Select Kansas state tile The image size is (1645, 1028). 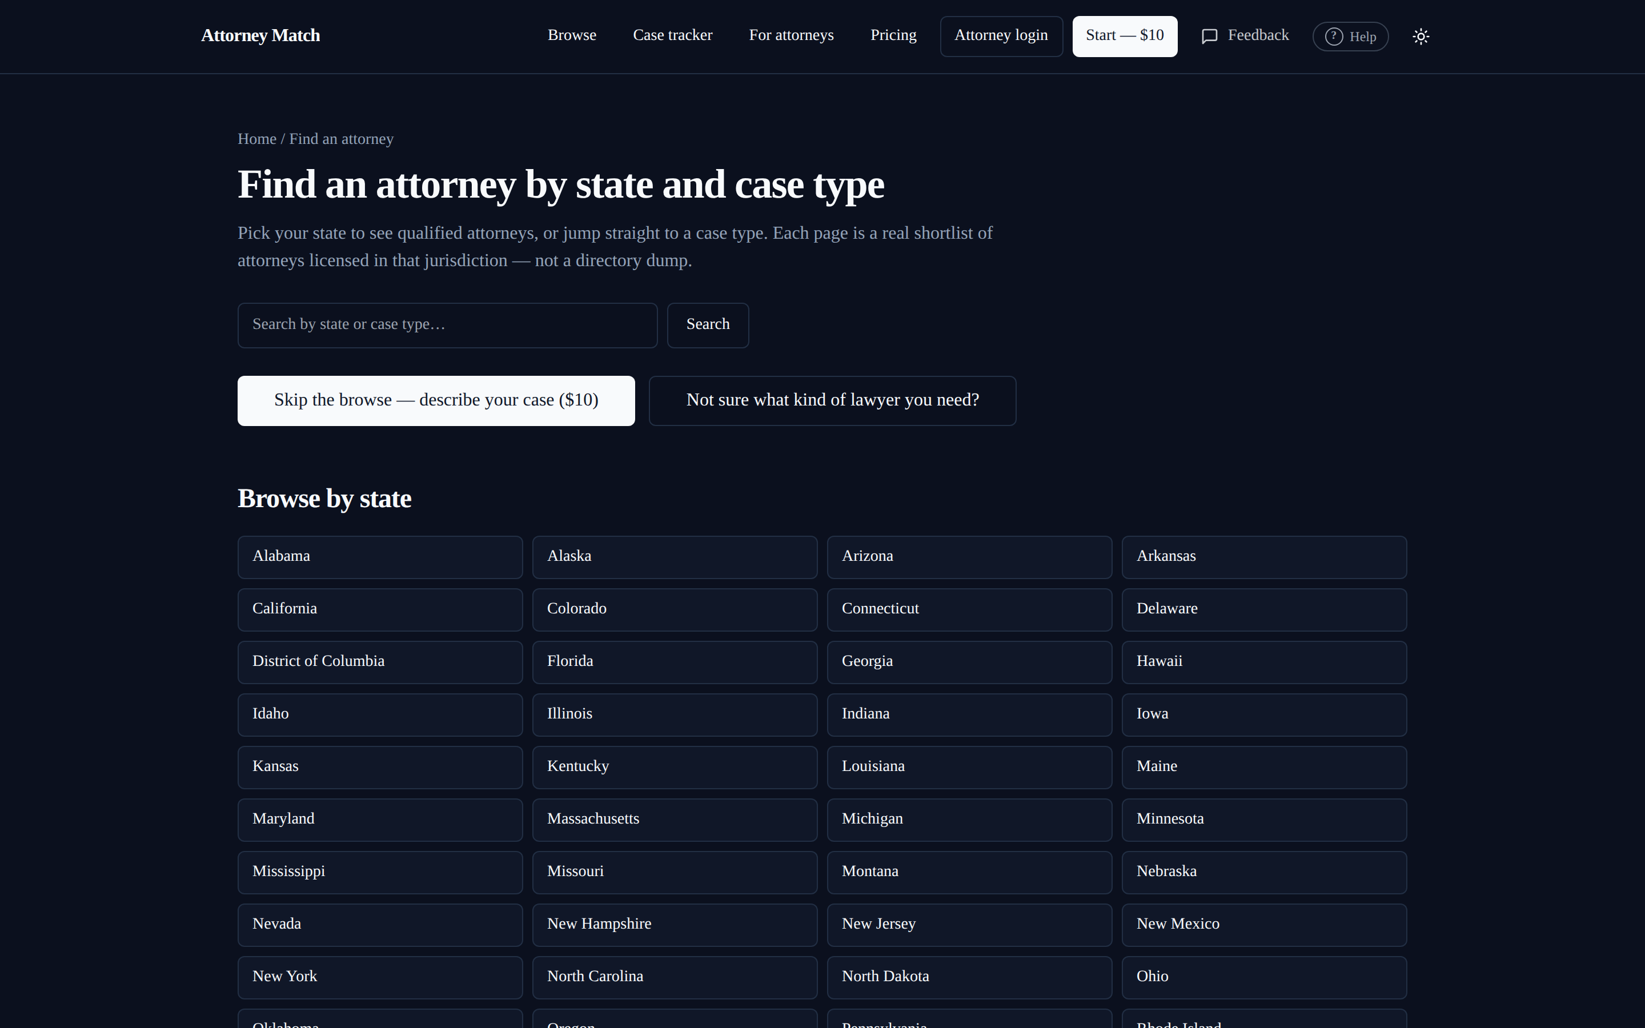(x=380, y=767)
